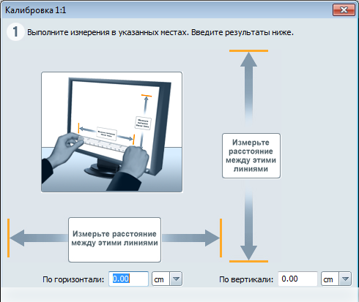Click the right-pointing horizontal arrow
The image size is (359, 302).
(191, 238)
